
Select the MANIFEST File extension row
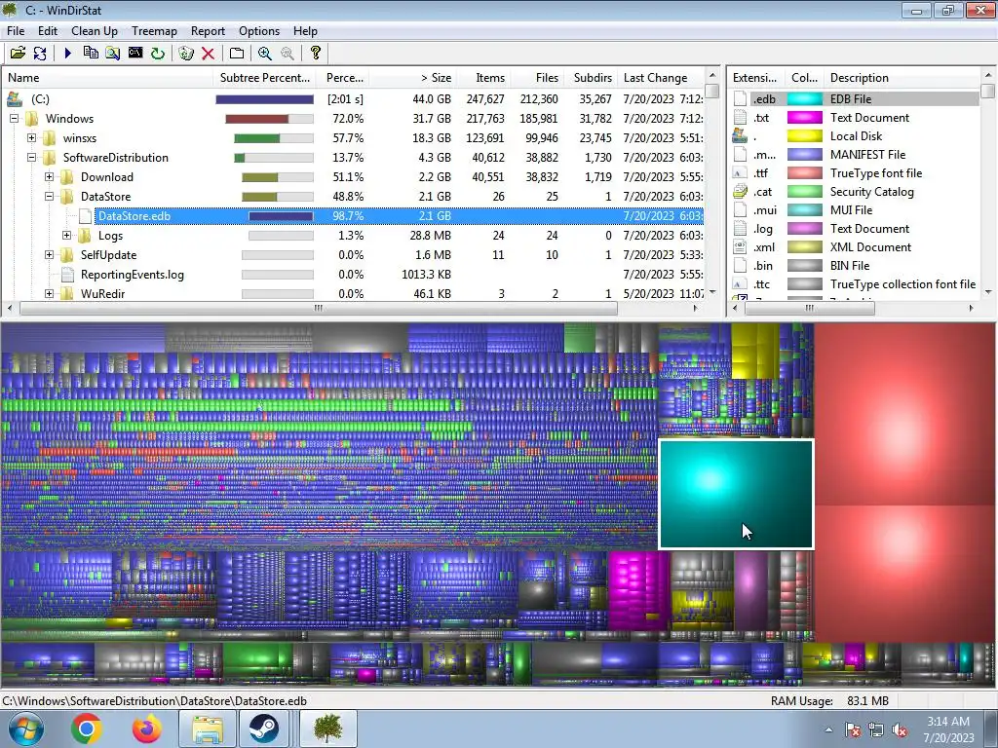pos(854,155)
